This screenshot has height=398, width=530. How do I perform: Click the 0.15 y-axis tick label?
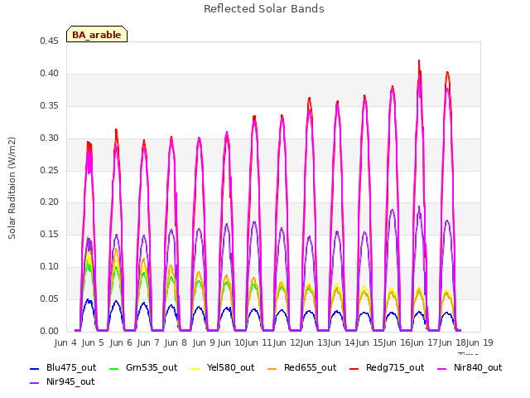point(49,234)
